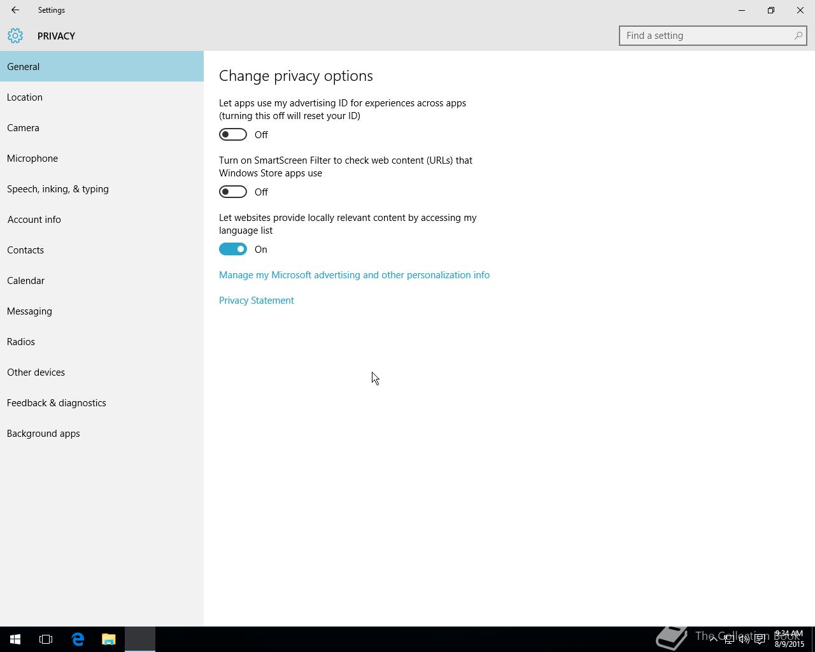Click the Privacy gear icon
Image resolution: width=815 pixels, height=652 pixels.
[x=15, y=36]
